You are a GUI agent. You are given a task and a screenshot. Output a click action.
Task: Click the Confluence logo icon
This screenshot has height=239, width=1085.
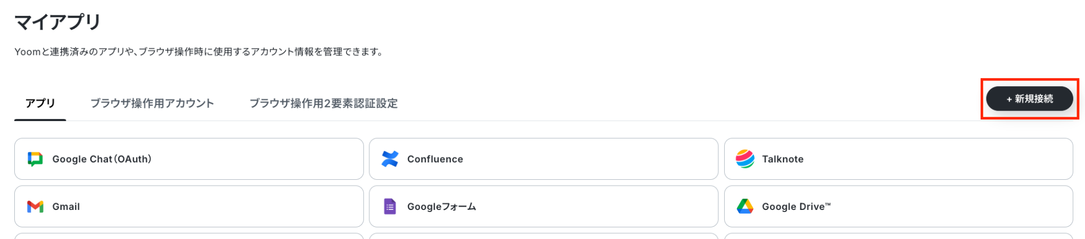pyautogui.click(x=390, y=159)
